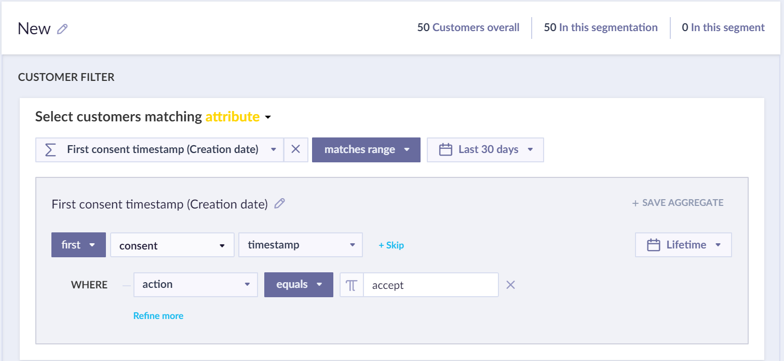
Task: Open the matches range operator dropdown
Action: [x=366, y=150]
